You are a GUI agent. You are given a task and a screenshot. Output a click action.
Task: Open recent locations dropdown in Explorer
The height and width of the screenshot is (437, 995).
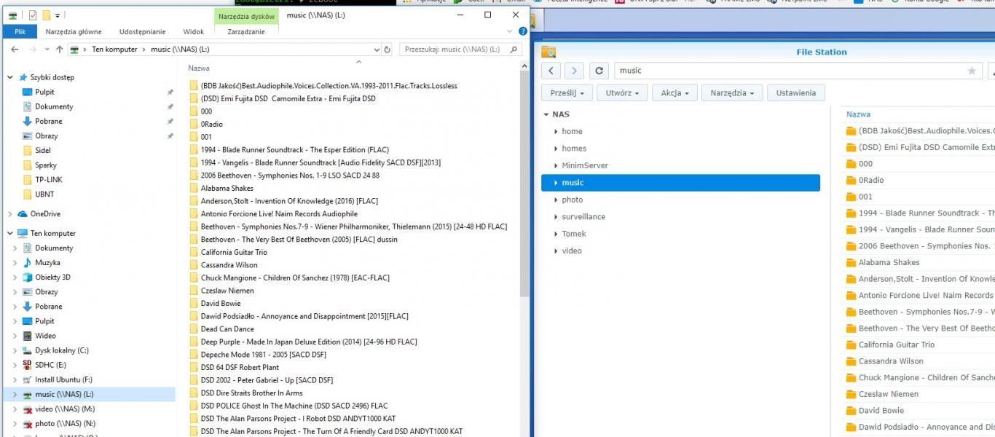[x=46, y=50]
